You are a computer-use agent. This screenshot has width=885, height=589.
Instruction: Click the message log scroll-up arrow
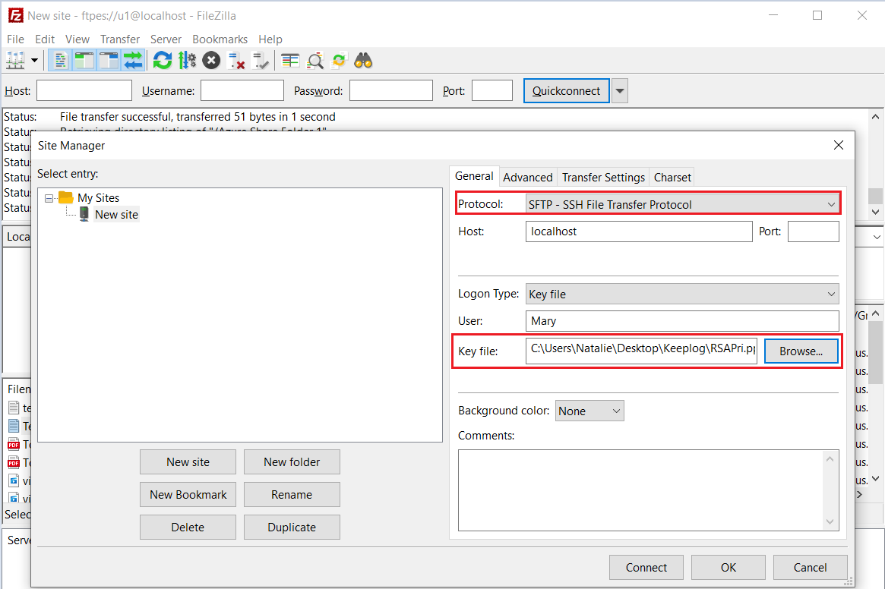[875, 117]
